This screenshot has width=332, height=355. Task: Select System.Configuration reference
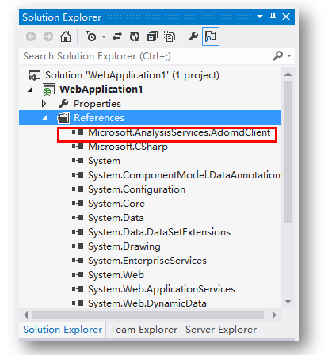[136, 189]
